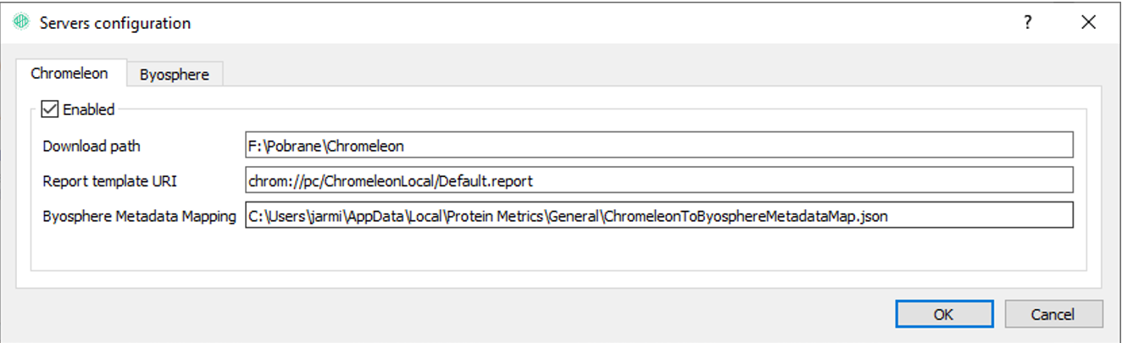Close the Servers configuration dialog
Image resolution: width=1122 pixels, height=343 pixels.
1089,23
